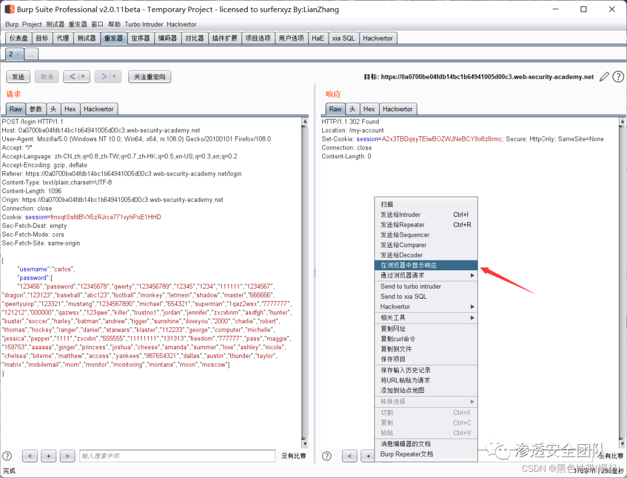Choose 复制到文件 menu item
627x478 pixels.
[x=426, y=349]
